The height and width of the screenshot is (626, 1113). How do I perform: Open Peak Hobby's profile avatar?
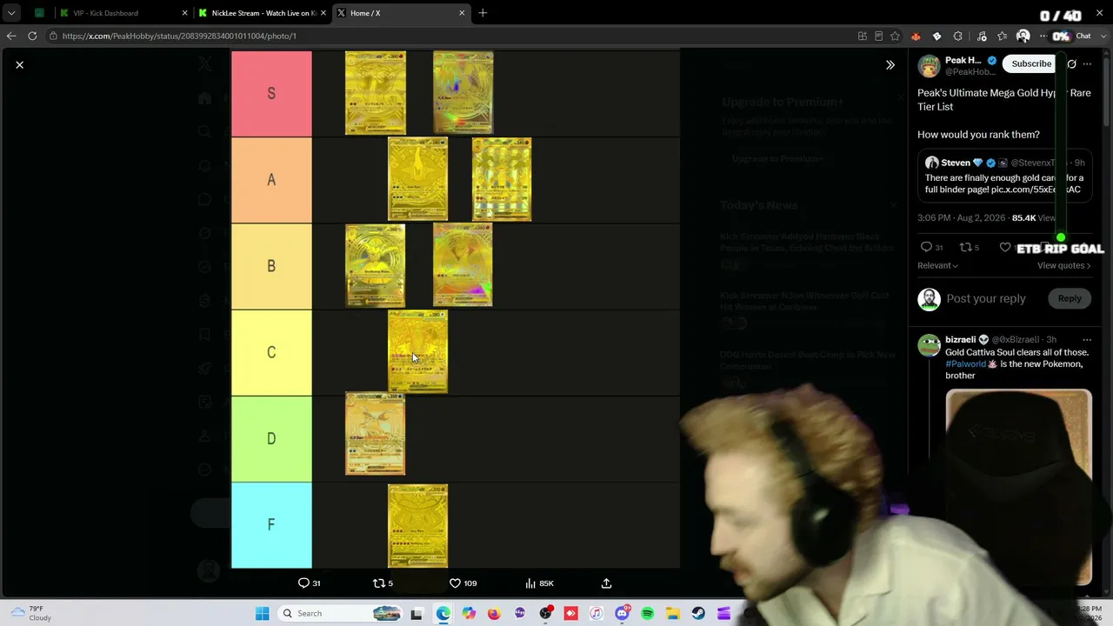929,65
